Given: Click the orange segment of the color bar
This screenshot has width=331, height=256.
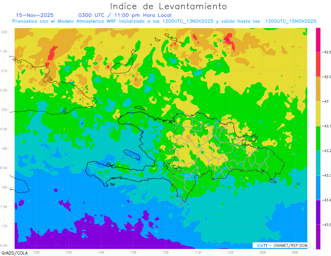Looking at the screenshot, I should (x=318, y=89).
